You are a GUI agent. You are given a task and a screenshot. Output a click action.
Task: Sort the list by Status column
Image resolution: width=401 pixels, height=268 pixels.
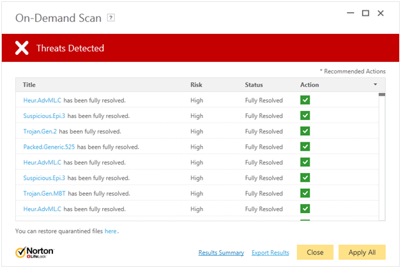253,85
